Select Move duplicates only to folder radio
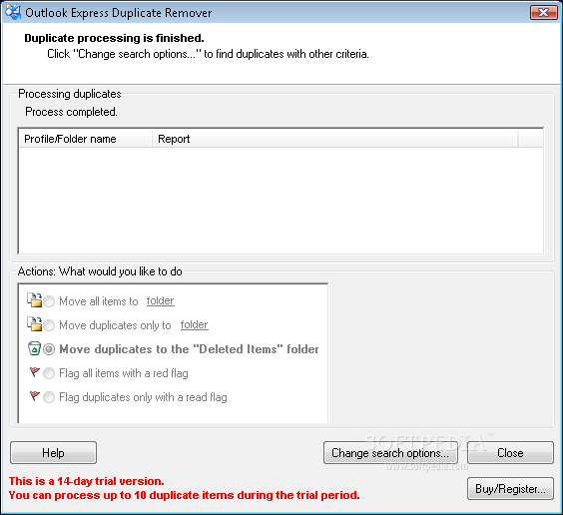Screen dimensions: 563x515 click(x=49, y=325)
